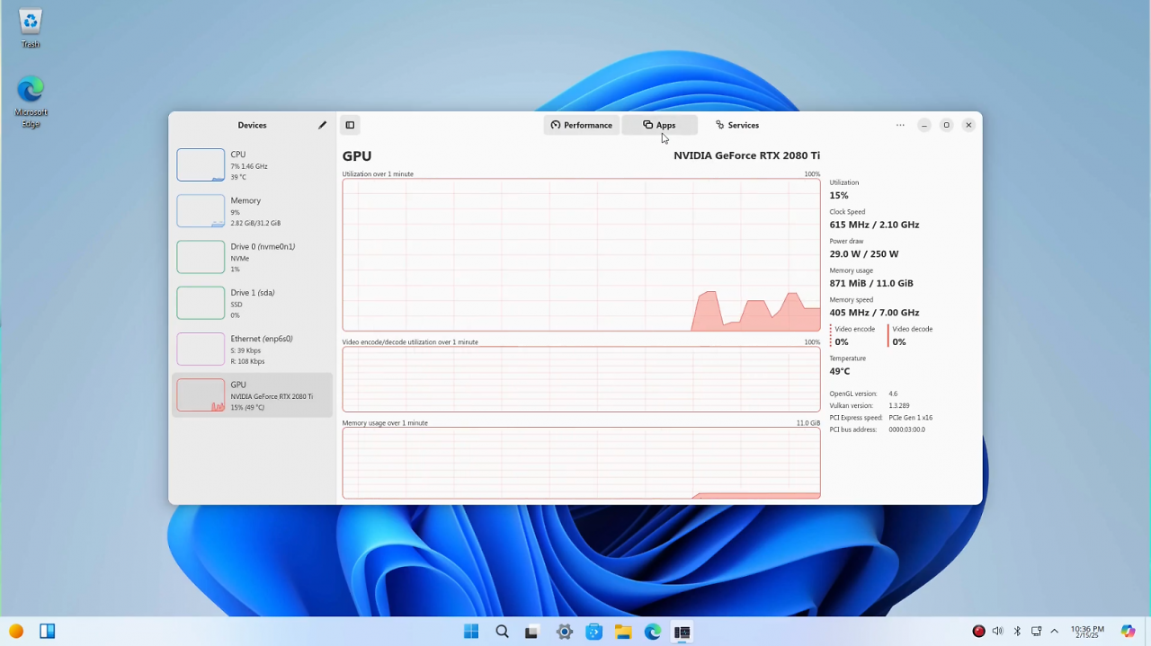The width and height of the screenshot is (1151, 646).
Task: Click the memory speed 405 MHz value
Action: point(874,313)
